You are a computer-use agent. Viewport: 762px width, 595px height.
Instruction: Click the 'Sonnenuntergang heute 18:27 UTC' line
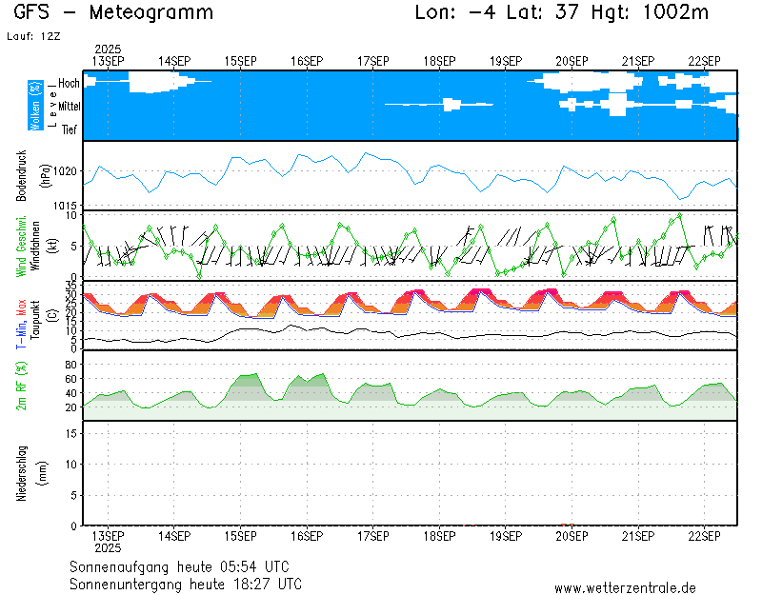186,585
